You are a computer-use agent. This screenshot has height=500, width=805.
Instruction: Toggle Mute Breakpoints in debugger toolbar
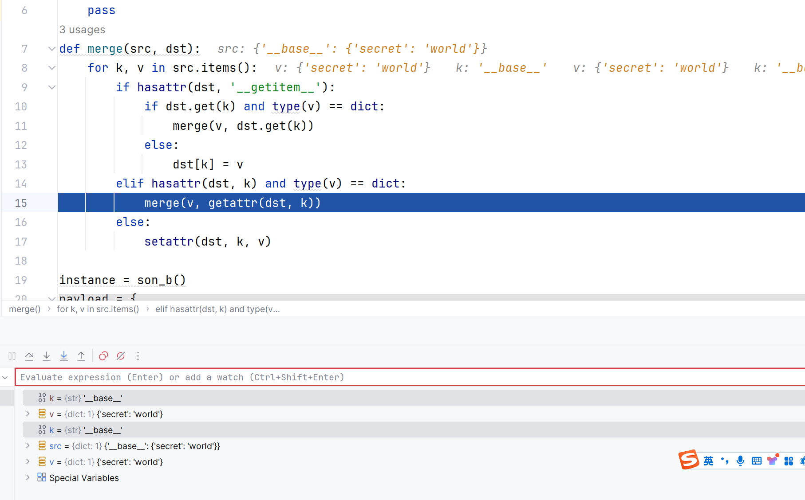tap(121, 356)
